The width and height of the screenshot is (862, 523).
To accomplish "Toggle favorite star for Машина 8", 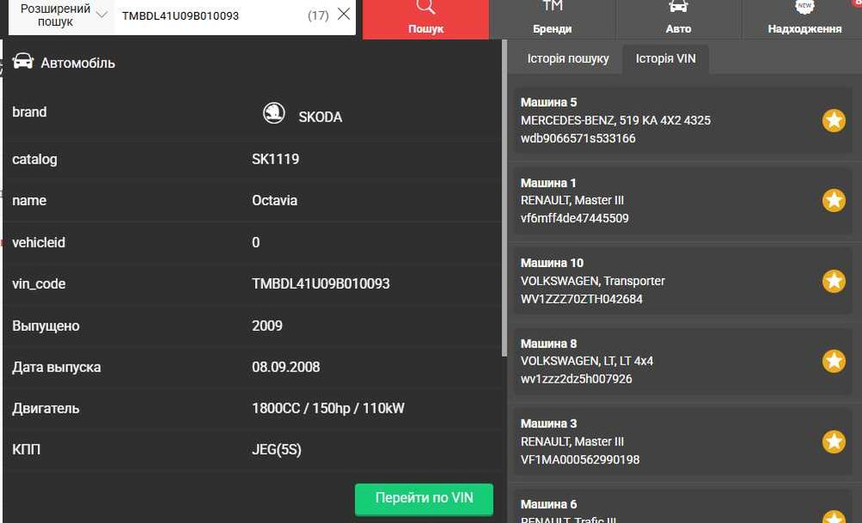I will tap(834, 362).
